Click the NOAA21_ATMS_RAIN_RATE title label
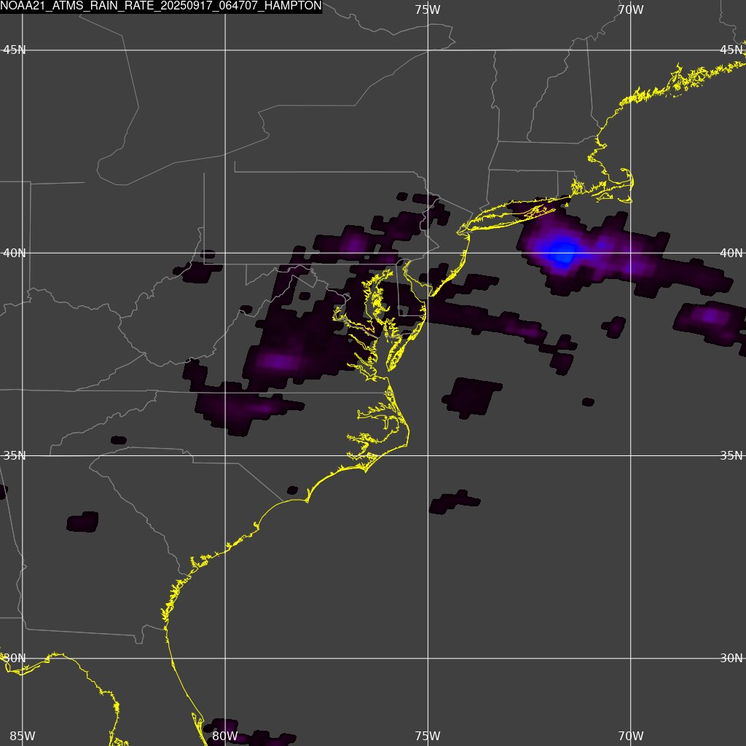 coord(161,6)
